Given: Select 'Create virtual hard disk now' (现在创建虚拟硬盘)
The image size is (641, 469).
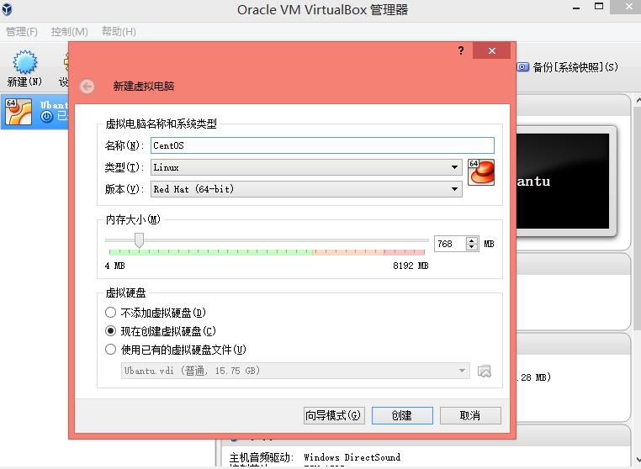Looking at the screenshot, I should [110, 331].
